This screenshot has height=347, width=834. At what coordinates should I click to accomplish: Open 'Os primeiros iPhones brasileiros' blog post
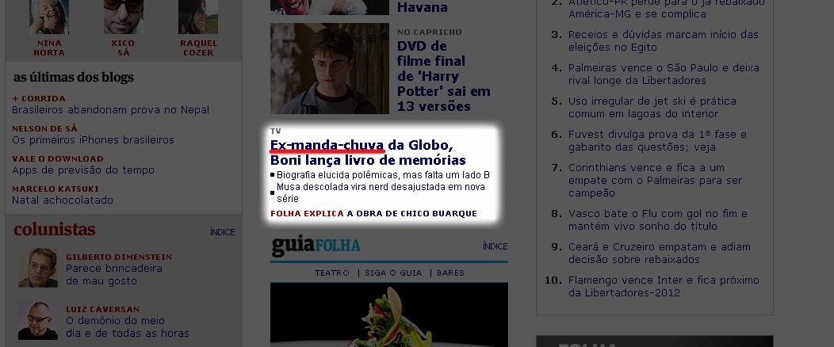point(93,140)
